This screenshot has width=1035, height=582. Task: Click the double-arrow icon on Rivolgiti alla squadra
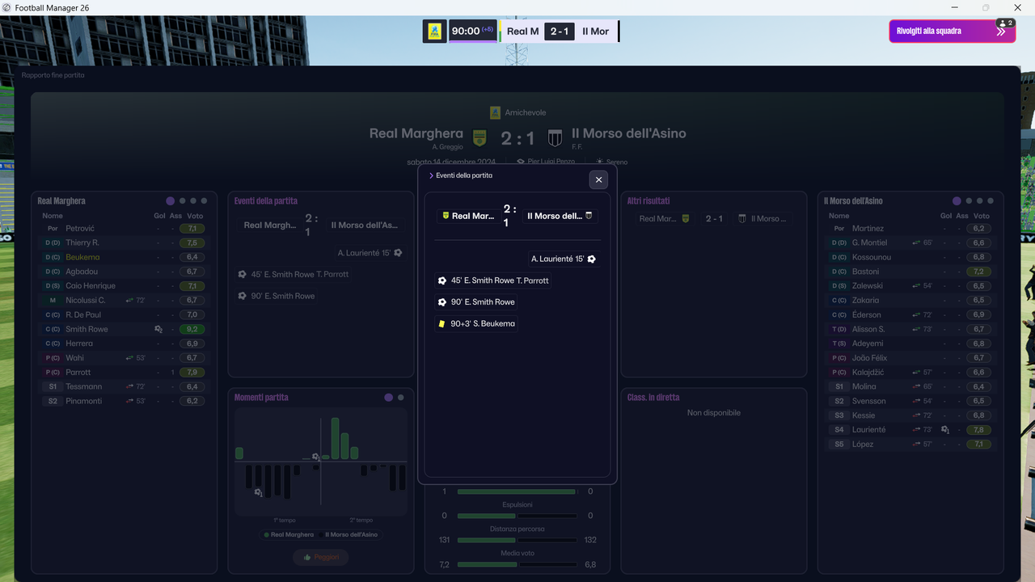coord(1001,32)
